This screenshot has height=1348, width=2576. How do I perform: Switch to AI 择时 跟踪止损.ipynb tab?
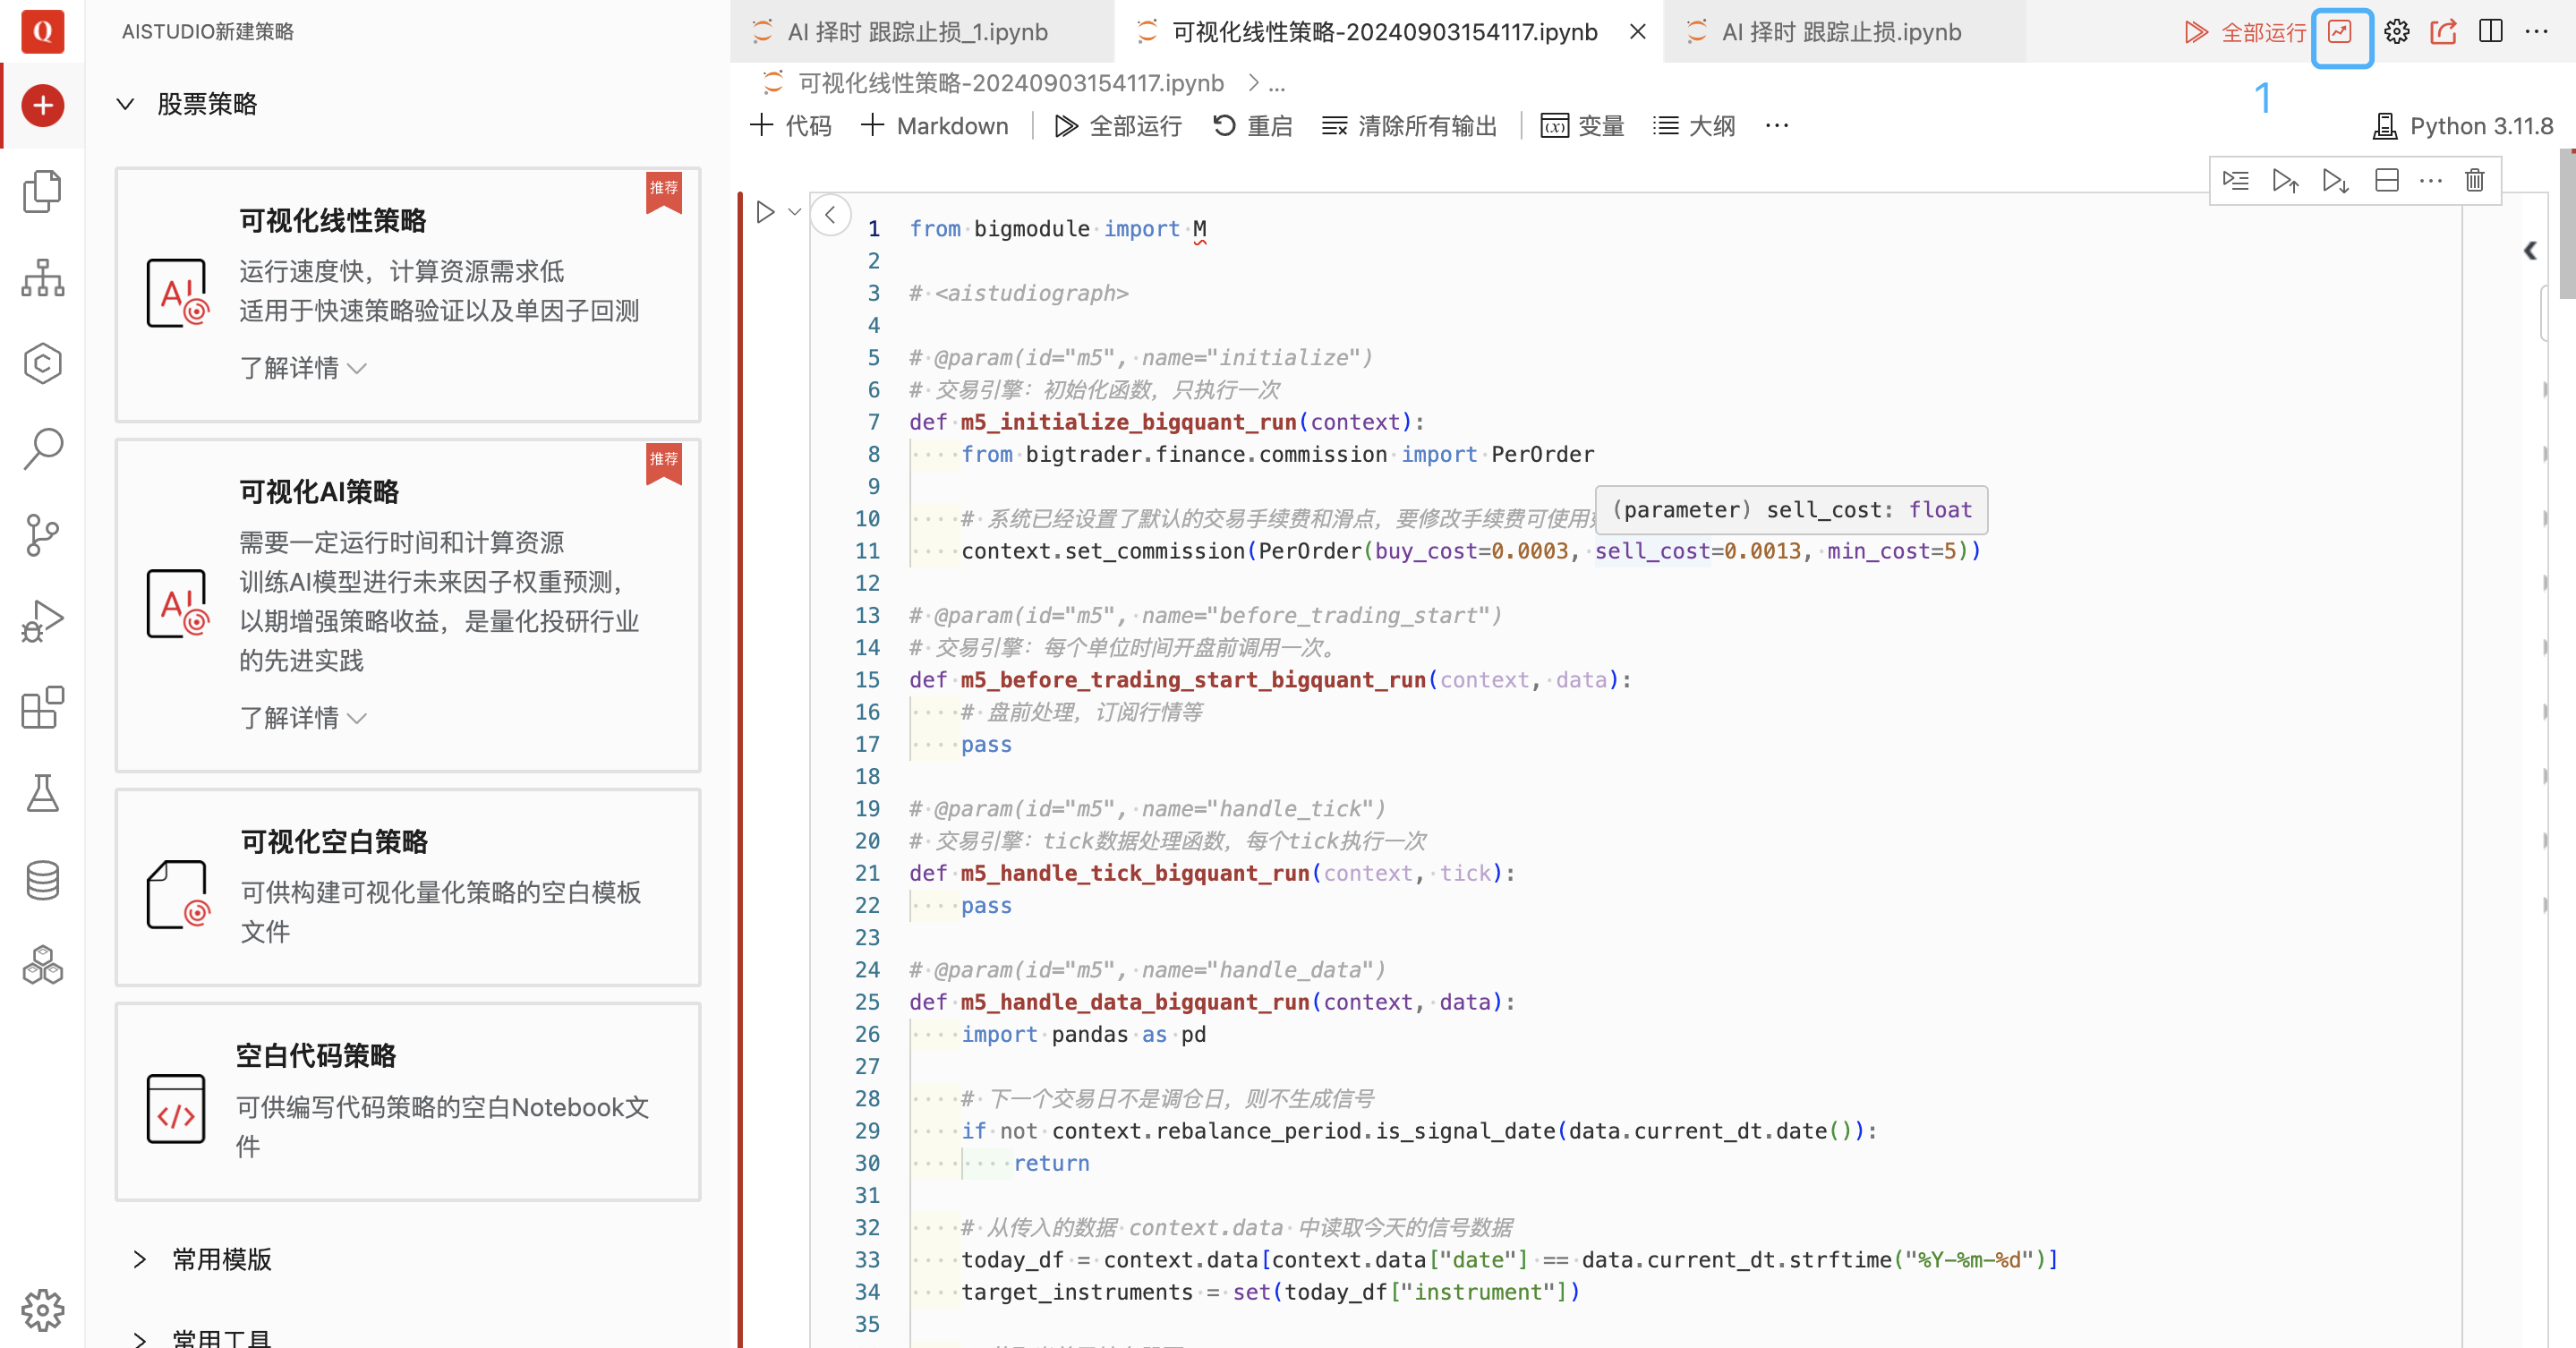1840,32
